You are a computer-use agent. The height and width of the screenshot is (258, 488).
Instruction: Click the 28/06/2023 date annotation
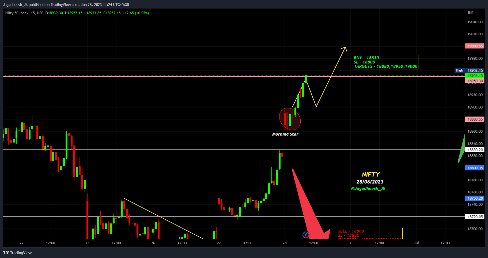pos(370,182)
